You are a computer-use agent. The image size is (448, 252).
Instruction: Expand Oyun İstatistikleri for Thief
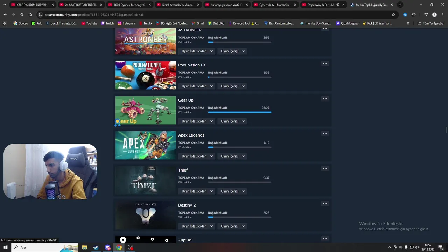click(197, 191)
